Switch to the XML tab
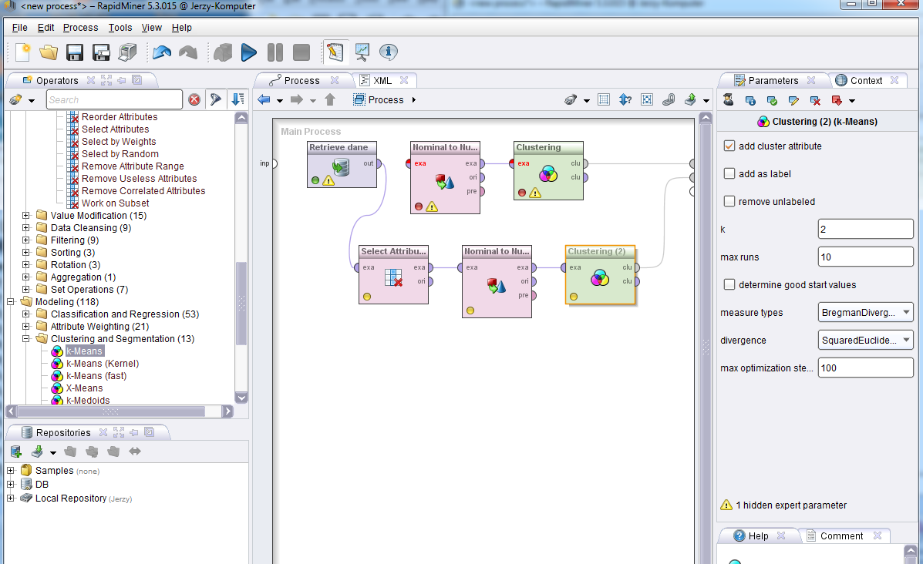Viewport: 923px width, 564px height. [x=382, y=81]
